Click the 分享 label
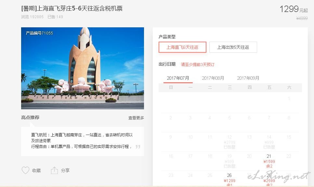 (x=65, y=170)
